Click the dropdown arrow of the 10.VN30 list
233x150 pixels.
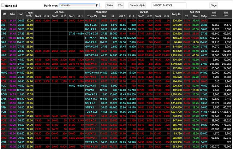pos(97,6)
